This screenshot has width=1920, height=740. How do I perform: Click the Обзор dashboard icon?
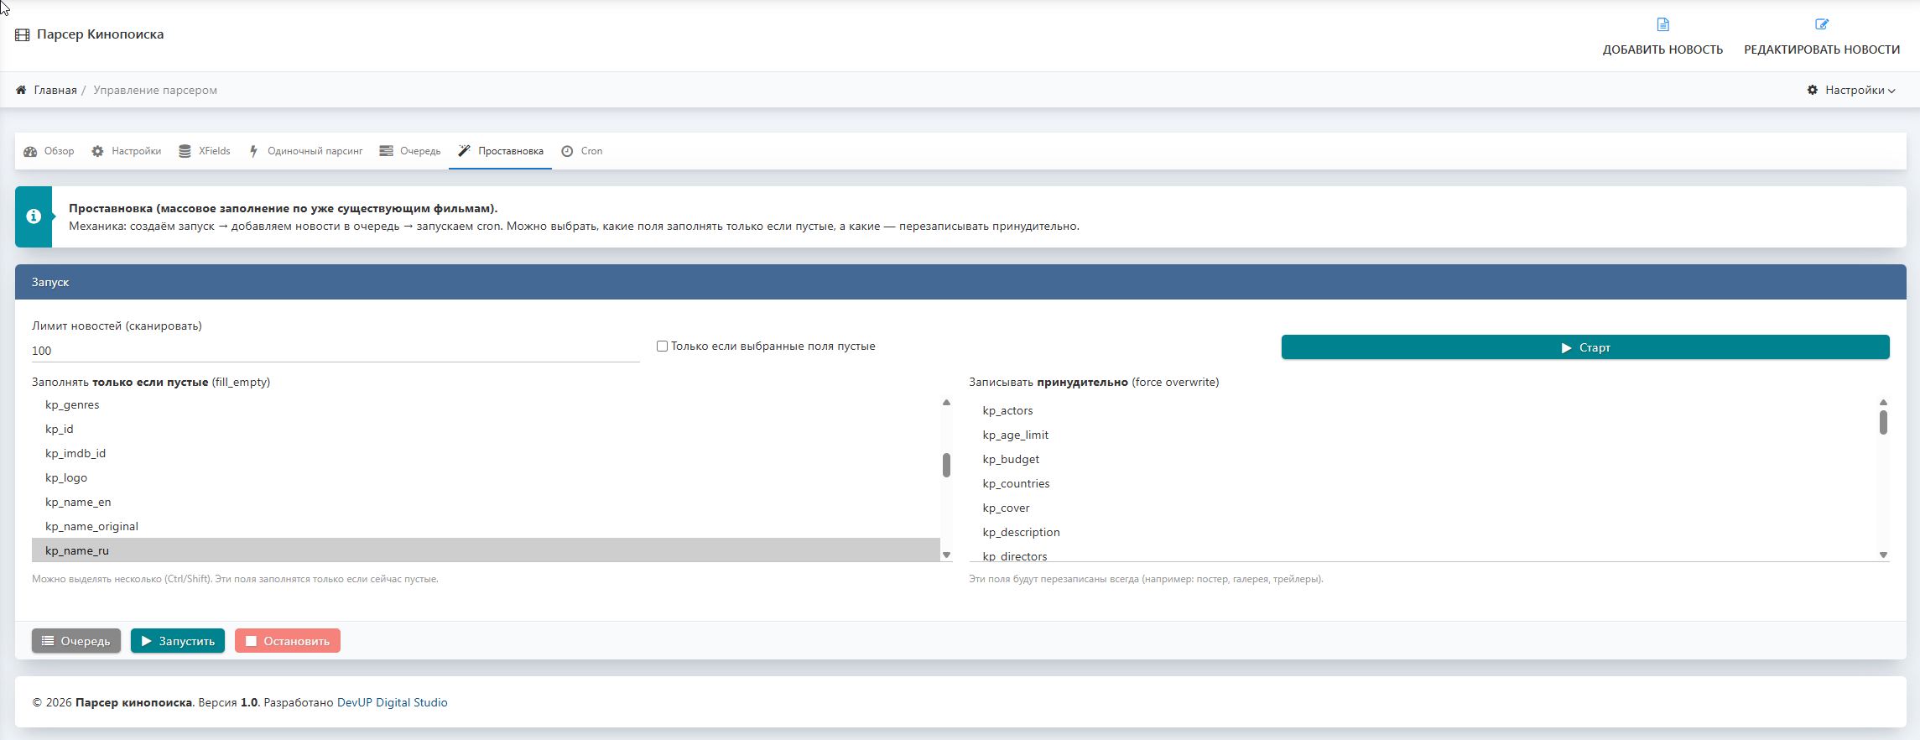[x=30, y=152]
